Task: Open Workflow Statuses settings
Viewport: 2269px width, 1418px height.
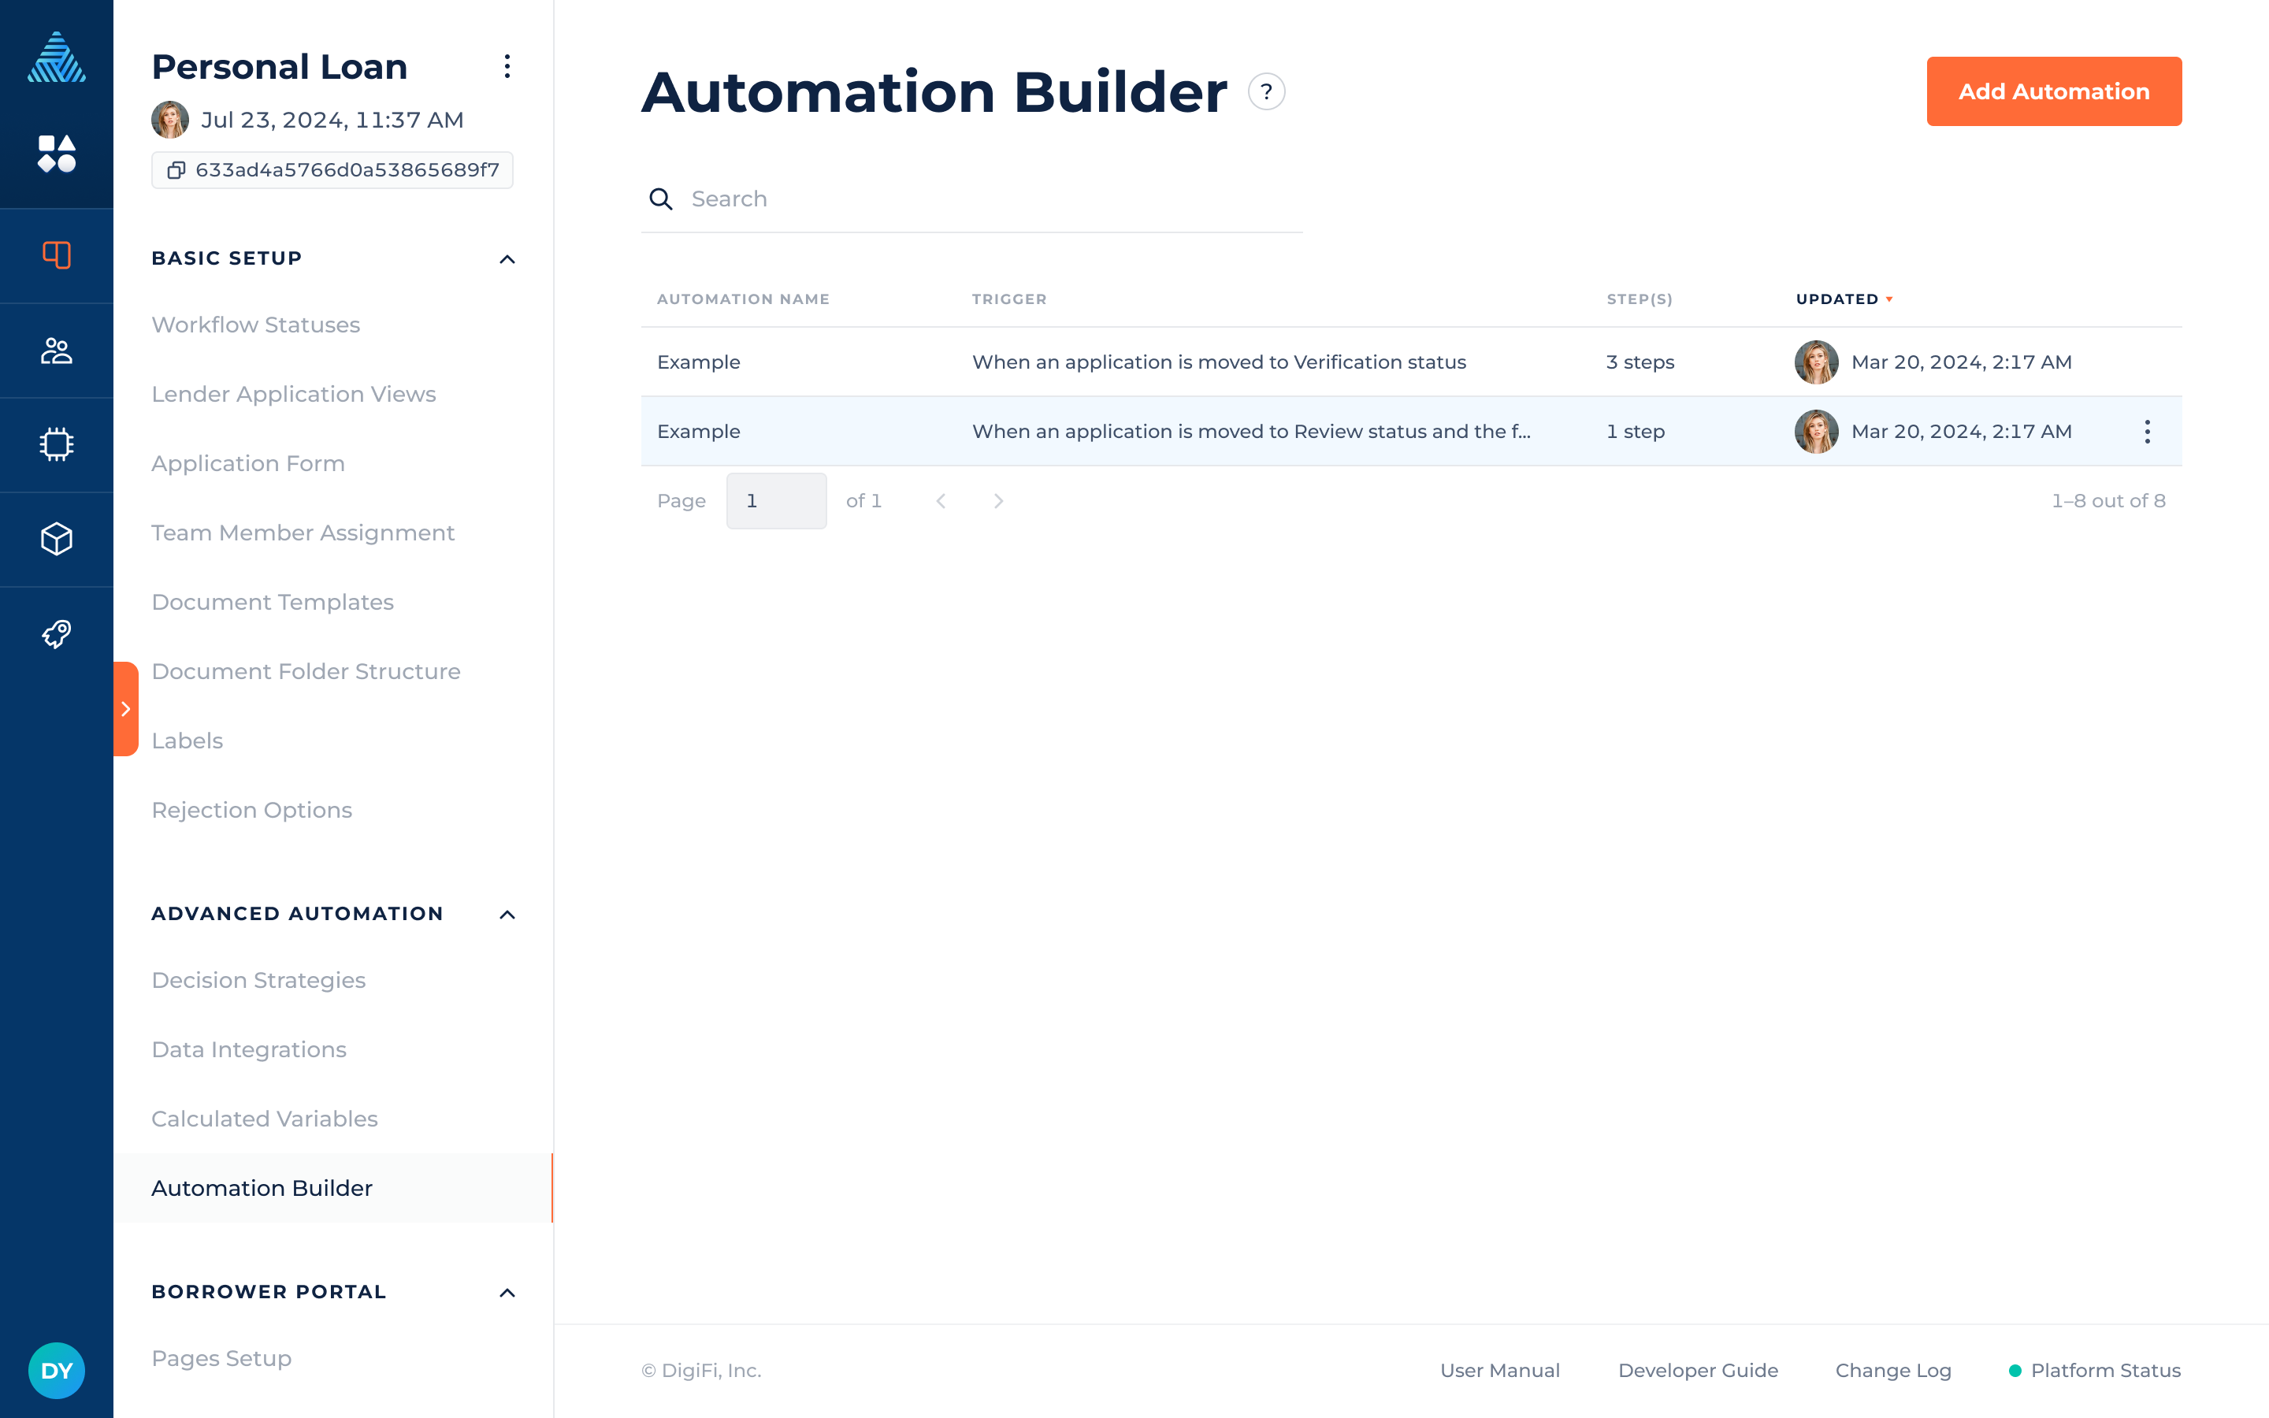Action: click(x=255, y=325)
